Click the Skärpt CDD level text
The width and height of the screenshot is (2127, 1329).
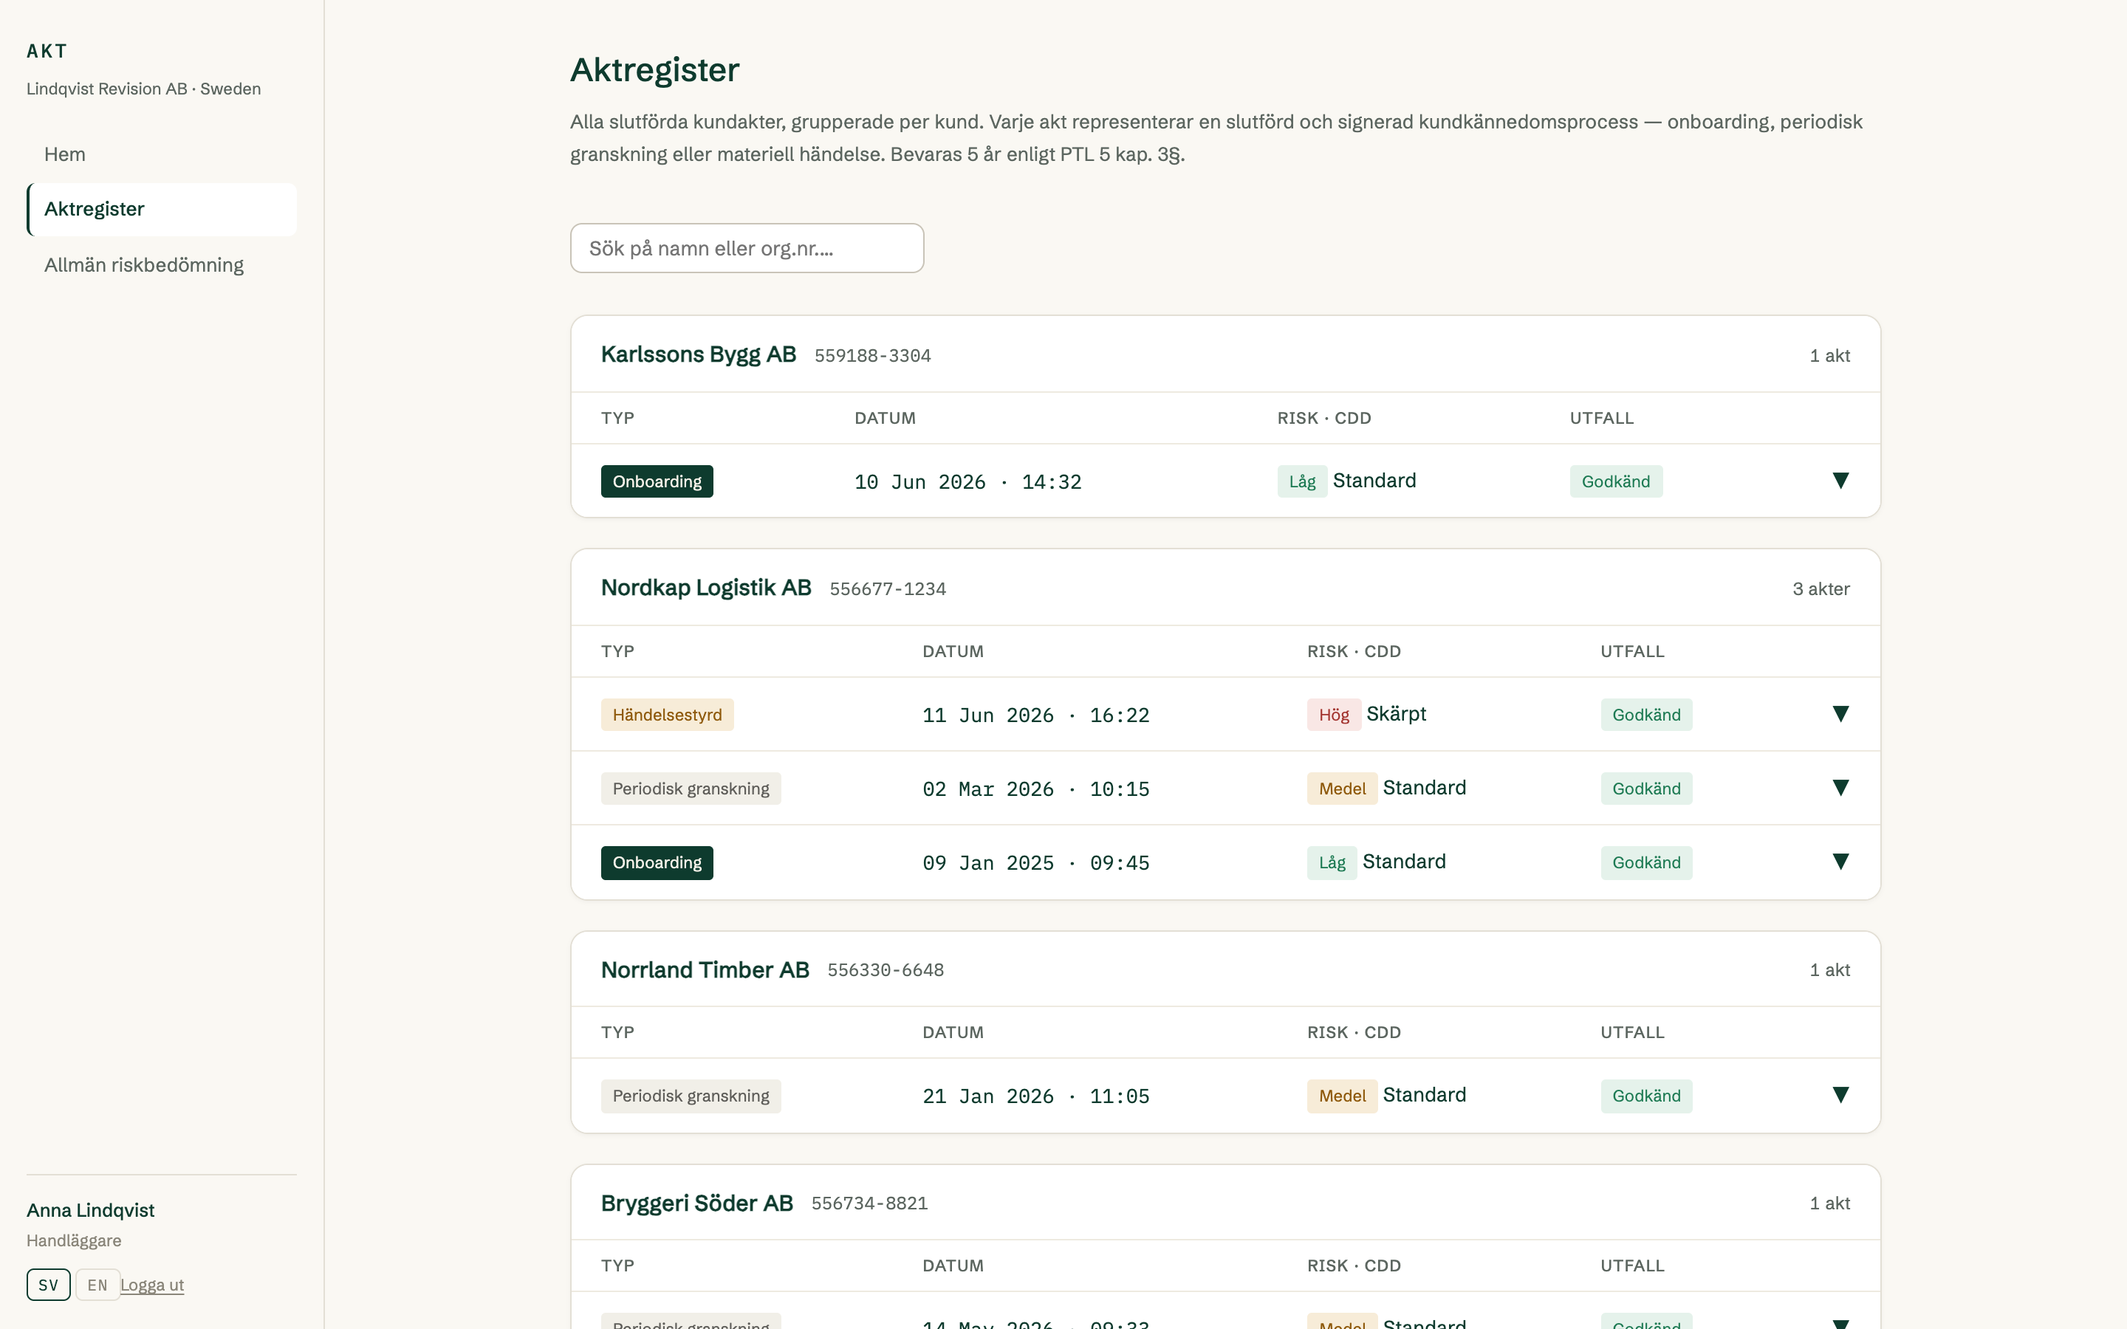point(1396,714)
